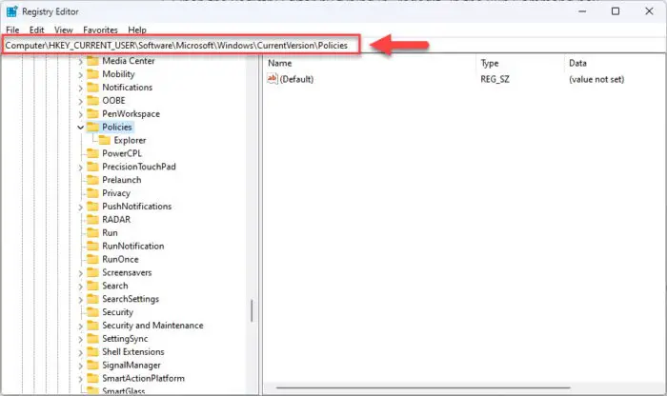667x396 pixels.
Task: Expand the PushNotifications key
Action: (x=80, y=207)
